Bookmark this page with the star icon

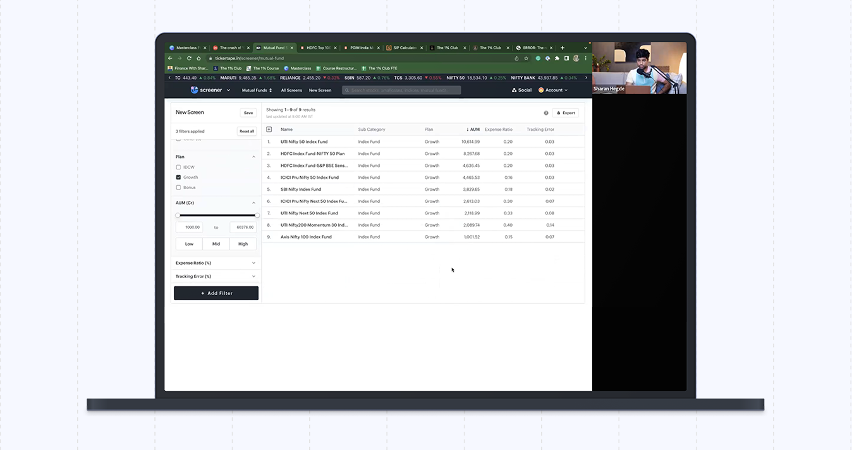coord(526,58)
